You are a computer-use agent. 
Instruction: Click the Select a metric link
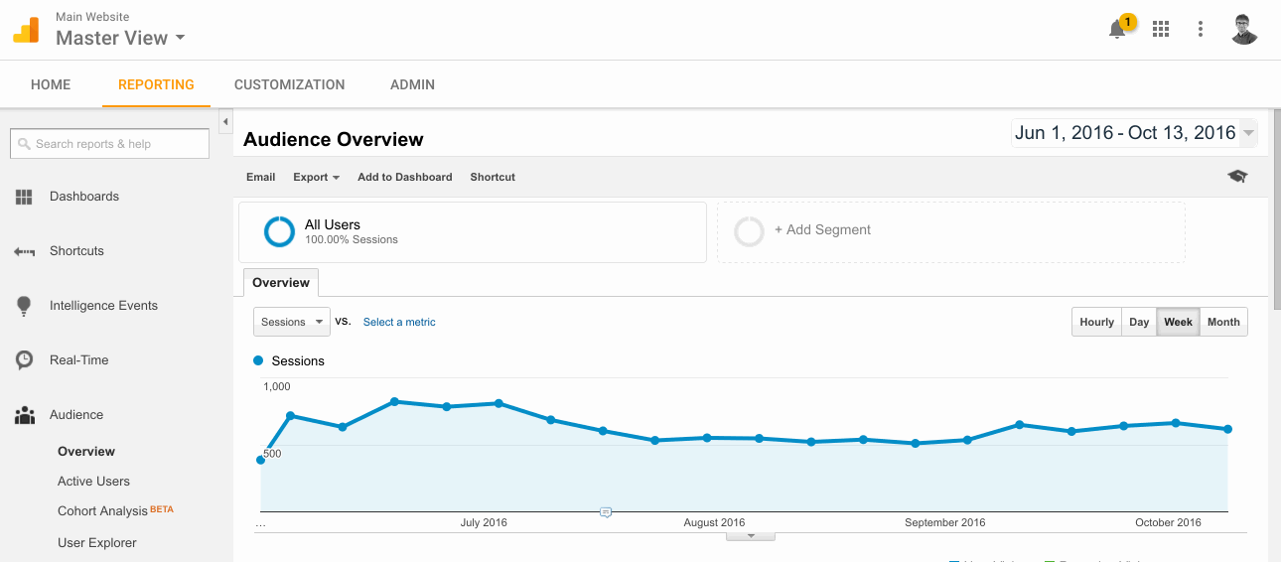click(x=399, y=322)
